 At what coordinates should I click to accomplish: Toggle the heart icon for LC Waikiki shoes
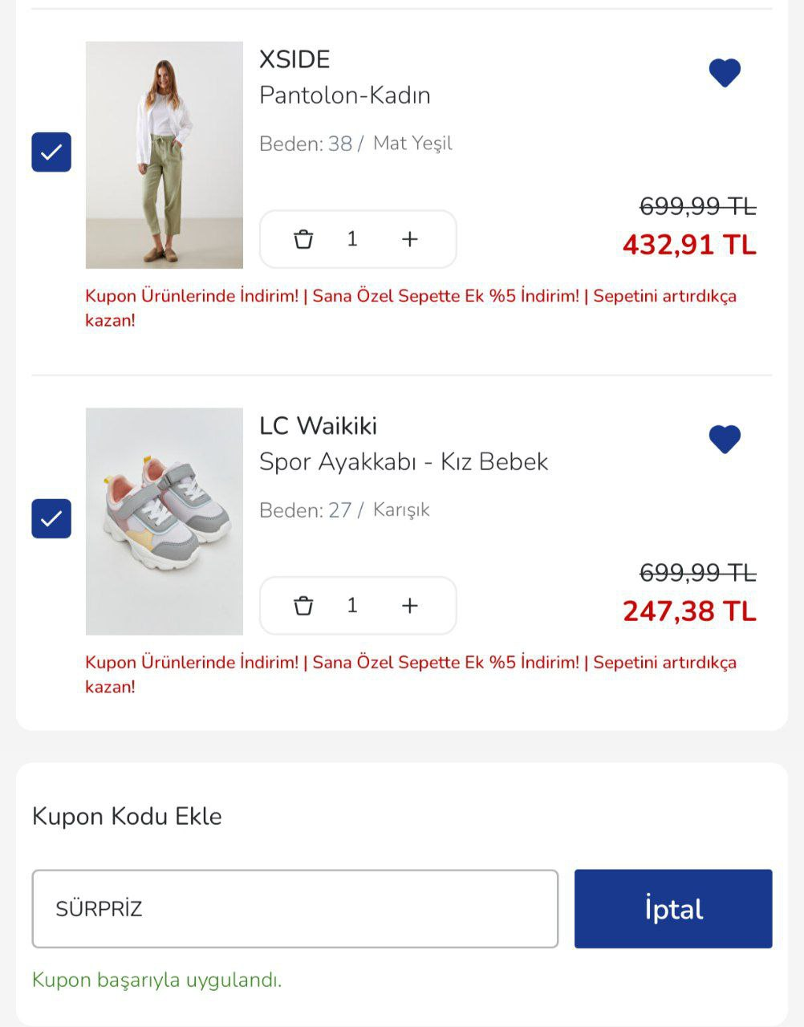725,439
